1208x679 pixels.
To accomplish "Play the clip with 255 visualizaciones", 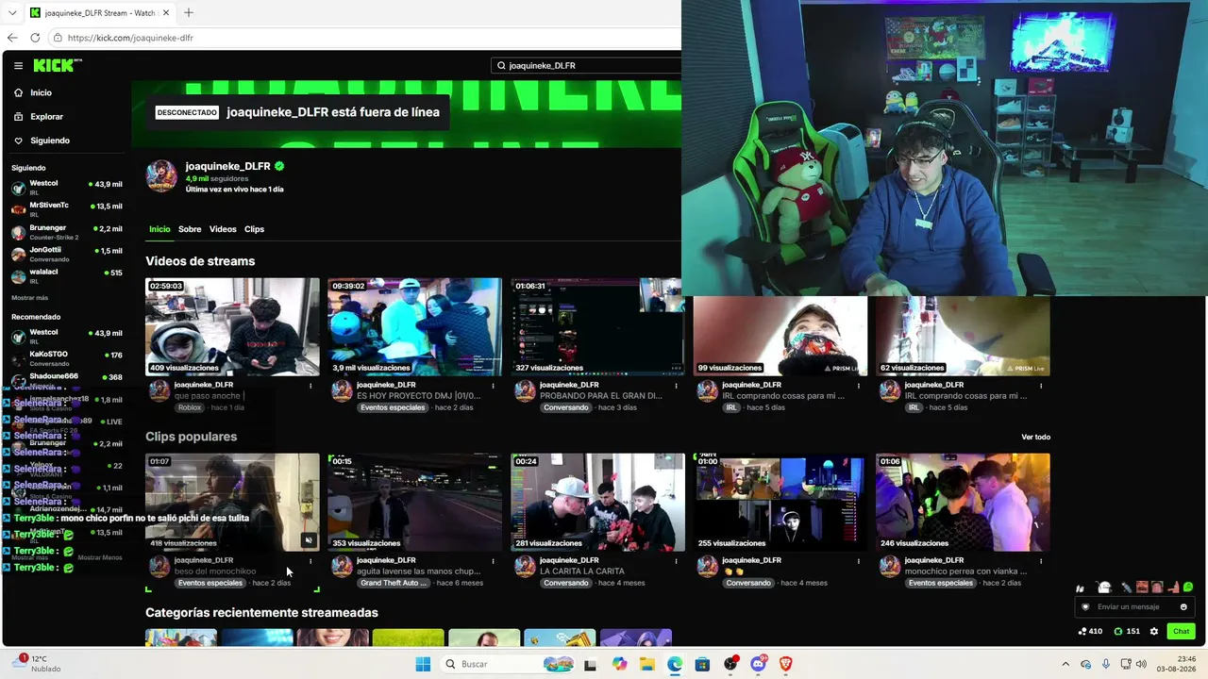I will click(780, 502).
